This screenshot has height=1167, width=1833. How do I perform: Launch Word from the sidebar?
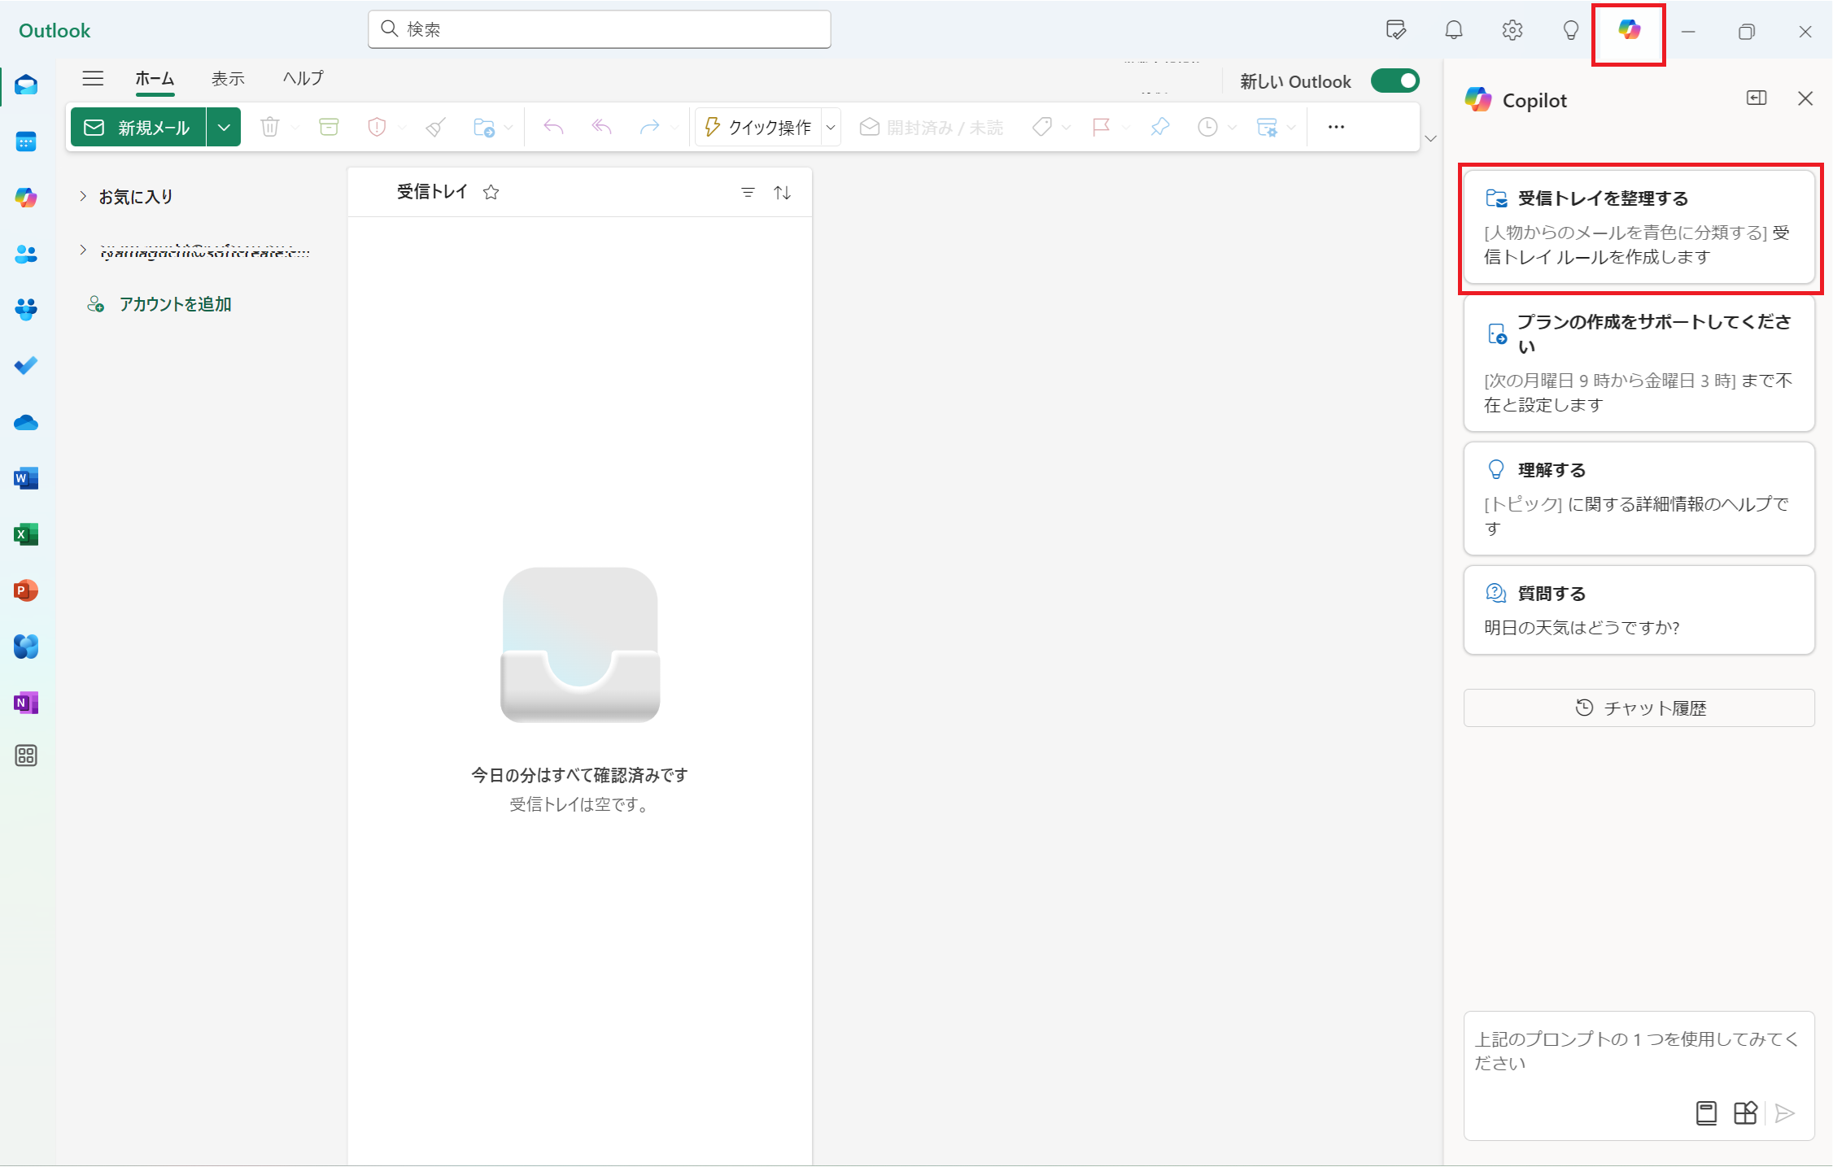point(26,478)
